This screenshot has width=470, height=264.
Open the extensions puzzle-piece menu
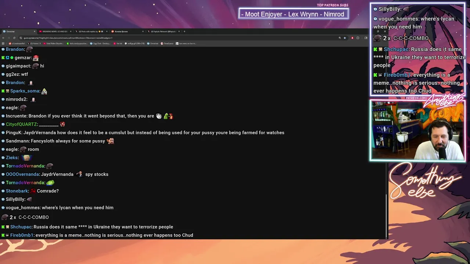[x=358, y=38]
